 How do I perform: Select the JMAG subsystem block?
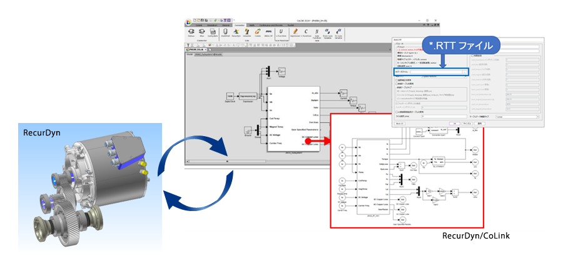pyautogui.click(x=293, y=119)
